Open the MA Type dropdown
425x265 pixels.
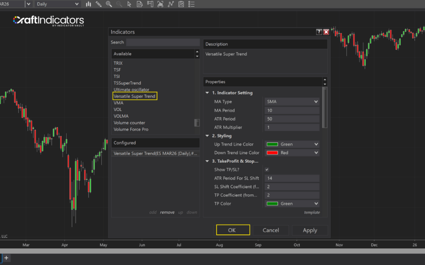click(292, 101)
